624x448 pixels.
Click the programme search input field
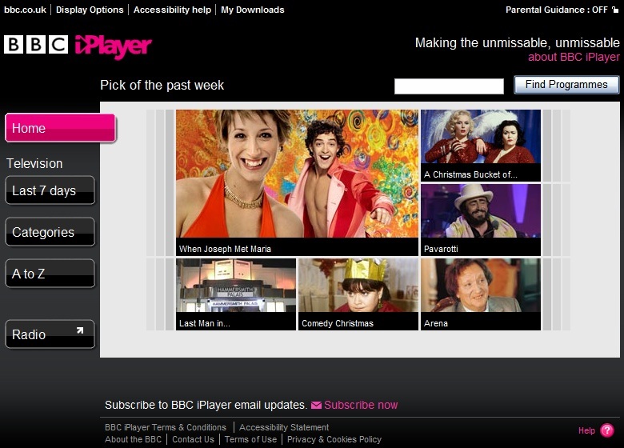(449, 86)
